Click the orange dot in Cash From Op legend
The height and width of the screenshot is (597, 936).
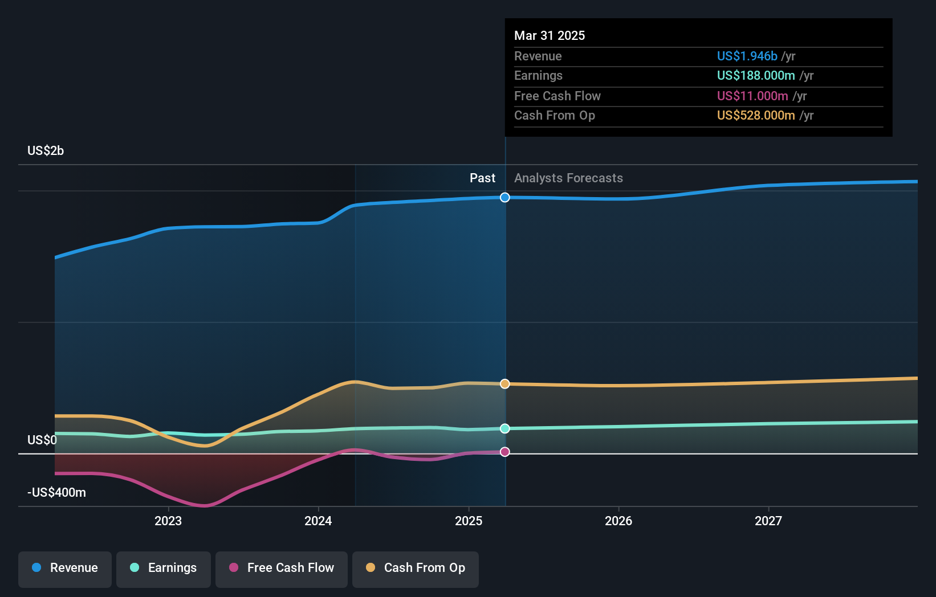[371, 567]
